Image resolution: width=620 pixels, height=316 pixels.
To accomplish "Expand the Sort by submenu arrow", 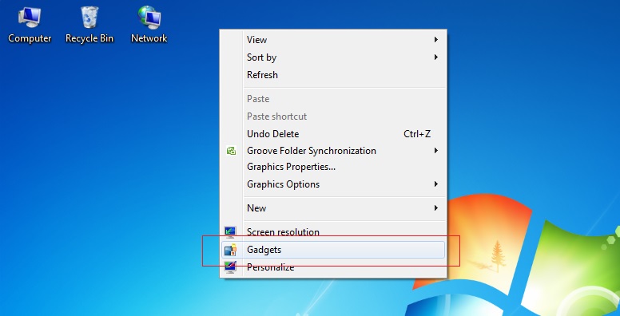I will [435, 57].
